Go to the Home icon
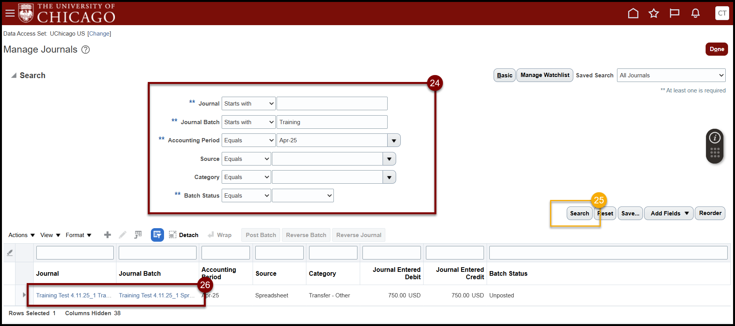Image resolution: width=735 pixels, height=326 pixels. pyautogui.click(x=633, y=14)
